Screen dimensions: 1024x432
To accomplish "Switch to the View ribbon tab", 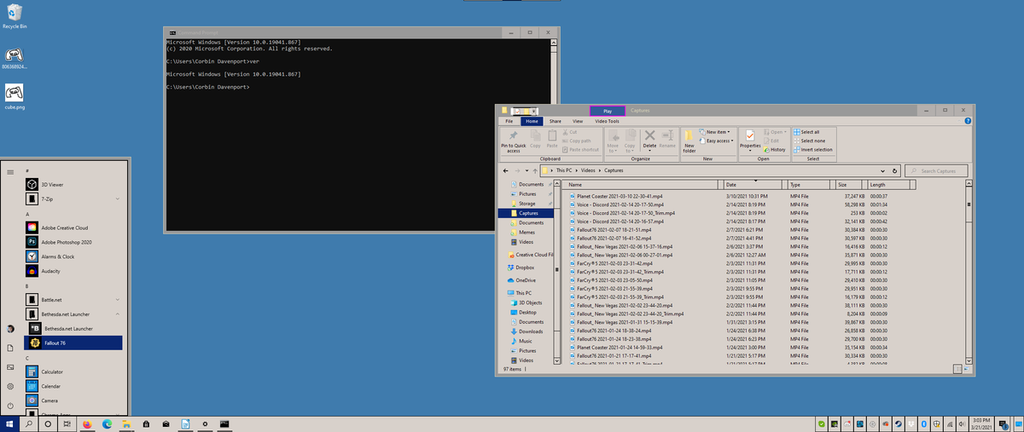I will [x=577, y=121].
